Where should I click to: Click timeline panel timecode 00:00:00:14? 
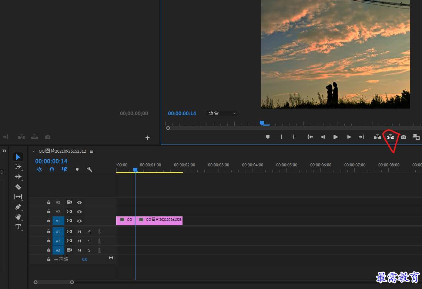point(51,161)
